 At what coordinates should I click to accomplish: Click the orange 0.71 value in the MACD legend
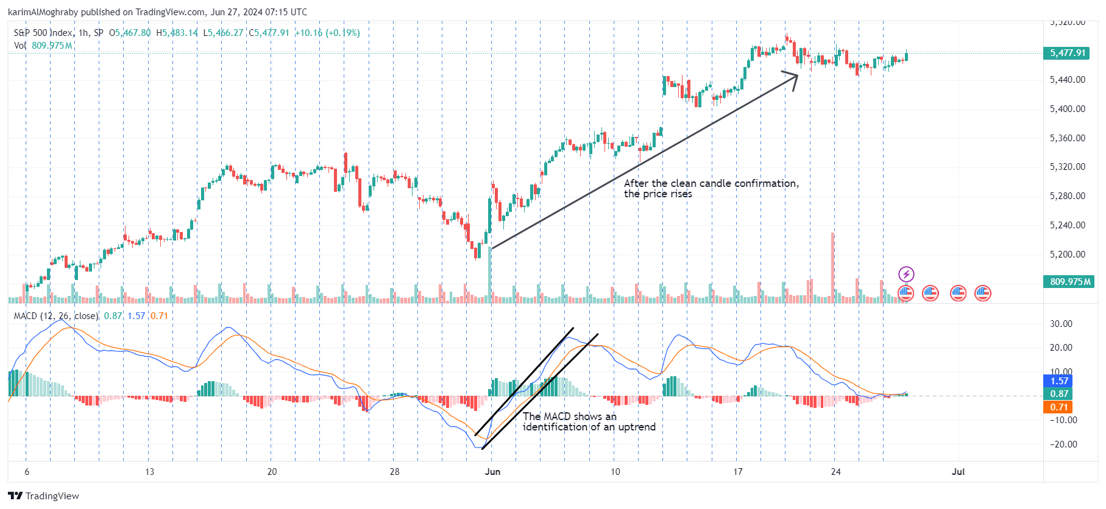(159, 316)
